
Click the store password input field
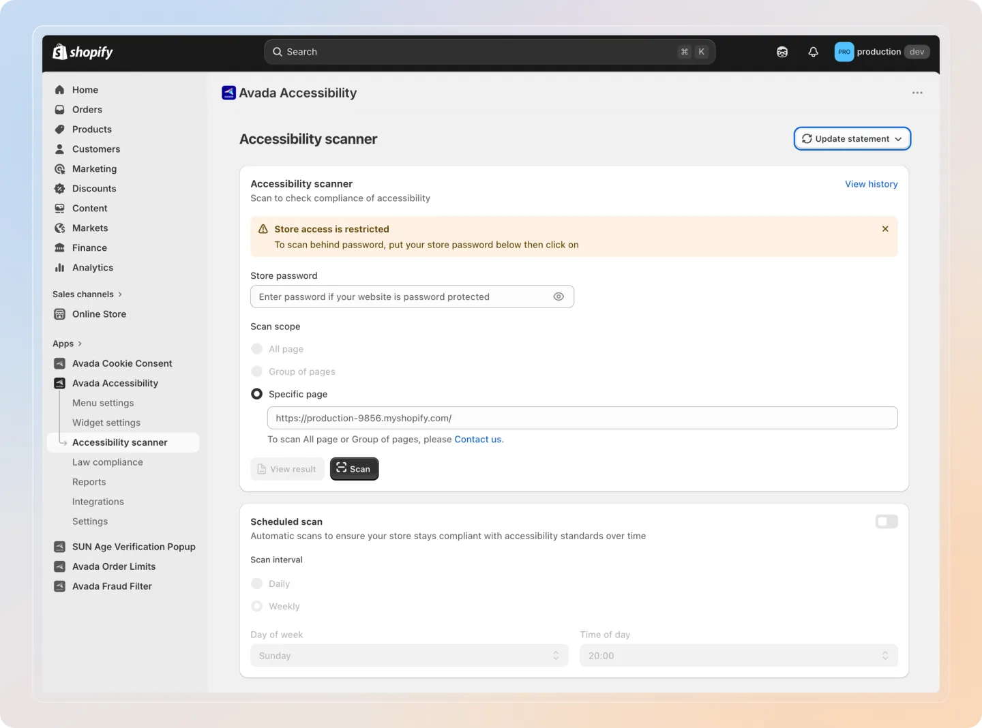[412, 297]
